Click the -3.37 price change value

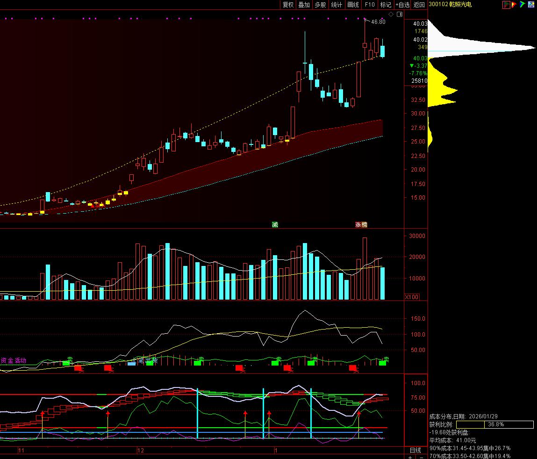[x=418, y=66]
